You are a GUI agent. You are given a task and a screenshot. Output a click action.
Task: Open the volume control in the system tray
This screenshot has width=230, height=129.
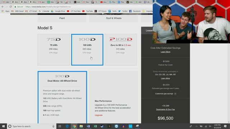tap(210, 126)
